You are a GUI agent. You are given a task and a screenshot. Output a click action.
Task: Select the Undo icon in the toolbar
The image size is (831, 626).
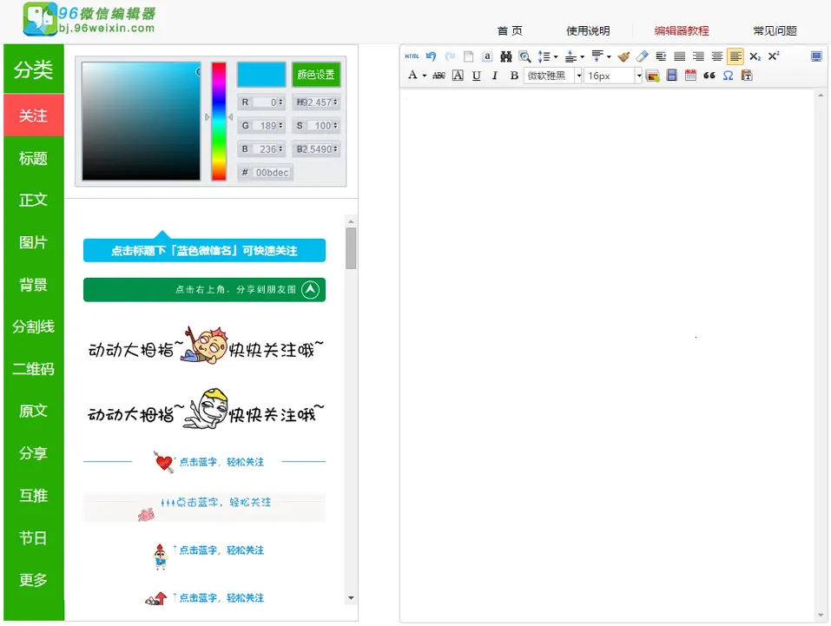click(x=430, y=56)
